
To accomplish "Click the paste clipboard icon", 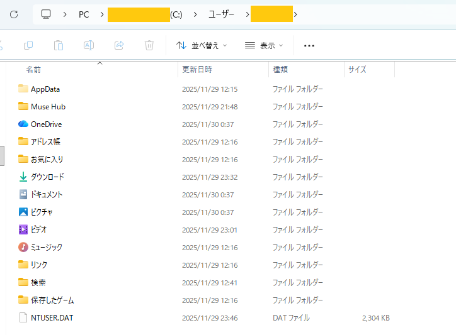I will (x=59, y=45).
